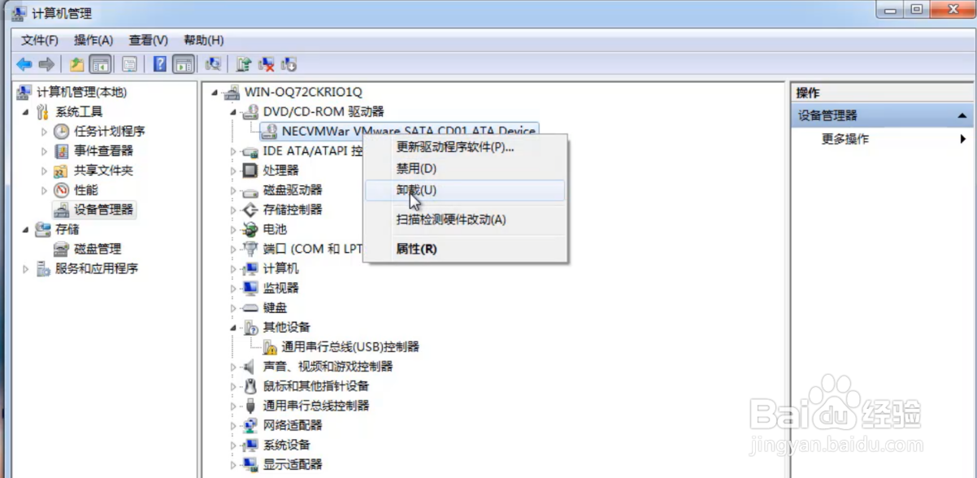Expand the 网络适配器 node
This screenshot has width=977, height=478.
click(232, 424)
